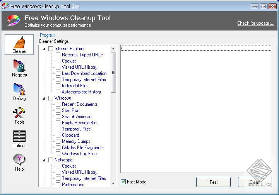The height and width of the screenshot is (195, 279).
Task: Select the Autocomplete History label
Action: coord(81,92)
